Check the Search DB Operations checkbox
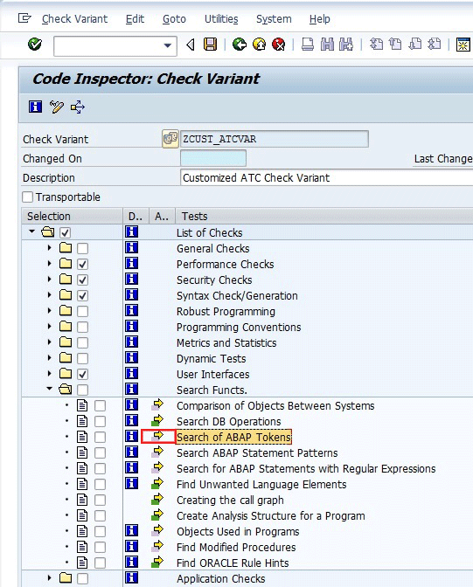 (x=100, y=422)
